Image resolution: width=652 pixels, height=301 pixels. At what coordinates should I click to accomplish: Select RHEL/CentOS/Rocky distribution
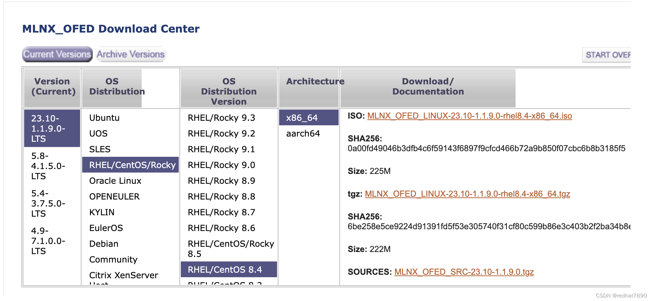[x=130, y=165]
